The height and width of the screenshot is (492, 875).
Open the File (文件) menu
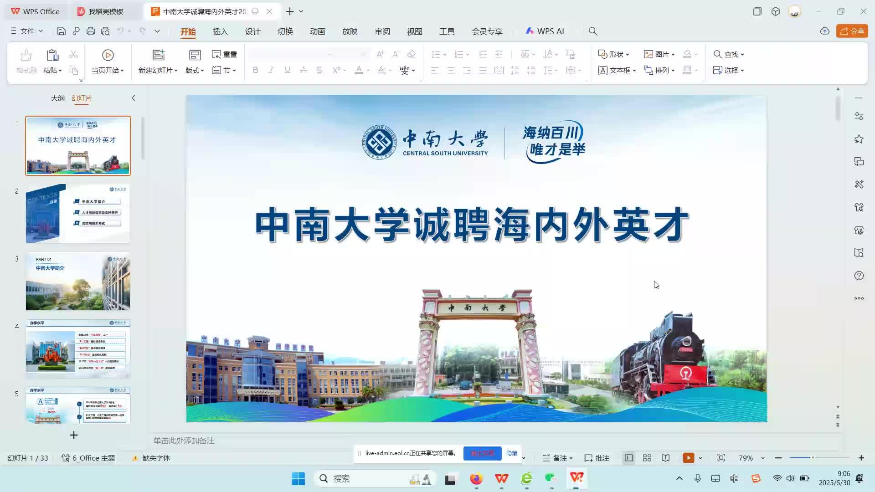[27, 31]
